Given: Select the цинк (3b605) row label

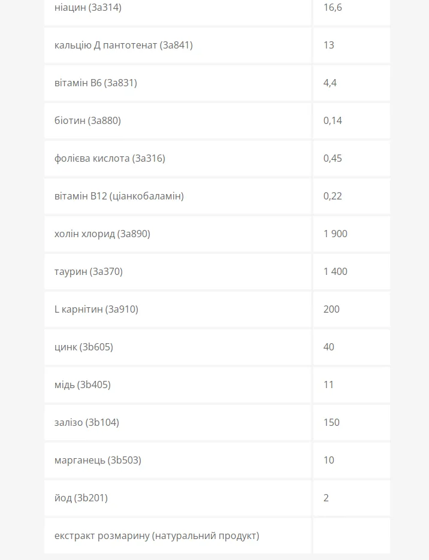Looking at the screenshot, I should point(84,347).
